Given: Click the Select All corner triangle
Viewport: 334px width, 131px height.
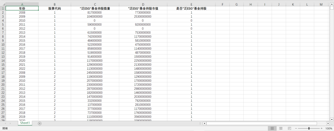Looking at the screenshot, I should click(3, 4).
